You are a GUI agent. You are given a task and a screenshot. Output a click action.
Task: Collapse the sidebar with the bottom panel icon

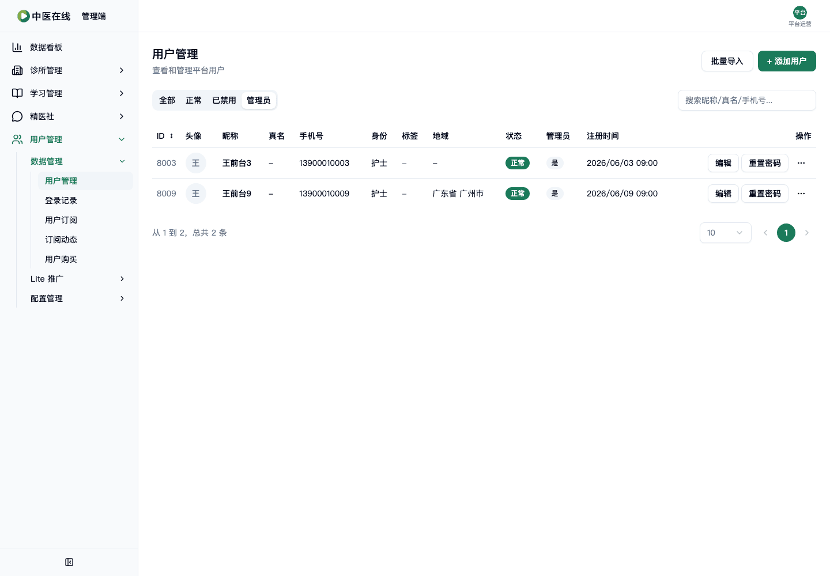69,562
